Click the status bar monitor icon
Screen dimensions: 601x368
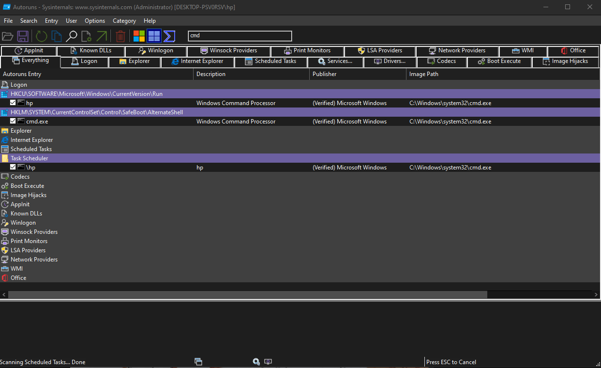[268, 361]
